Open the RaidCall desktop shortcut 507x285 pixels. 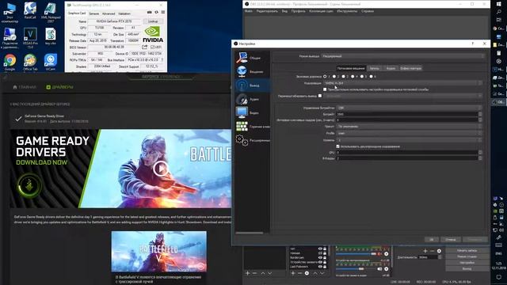pos(30,10)
